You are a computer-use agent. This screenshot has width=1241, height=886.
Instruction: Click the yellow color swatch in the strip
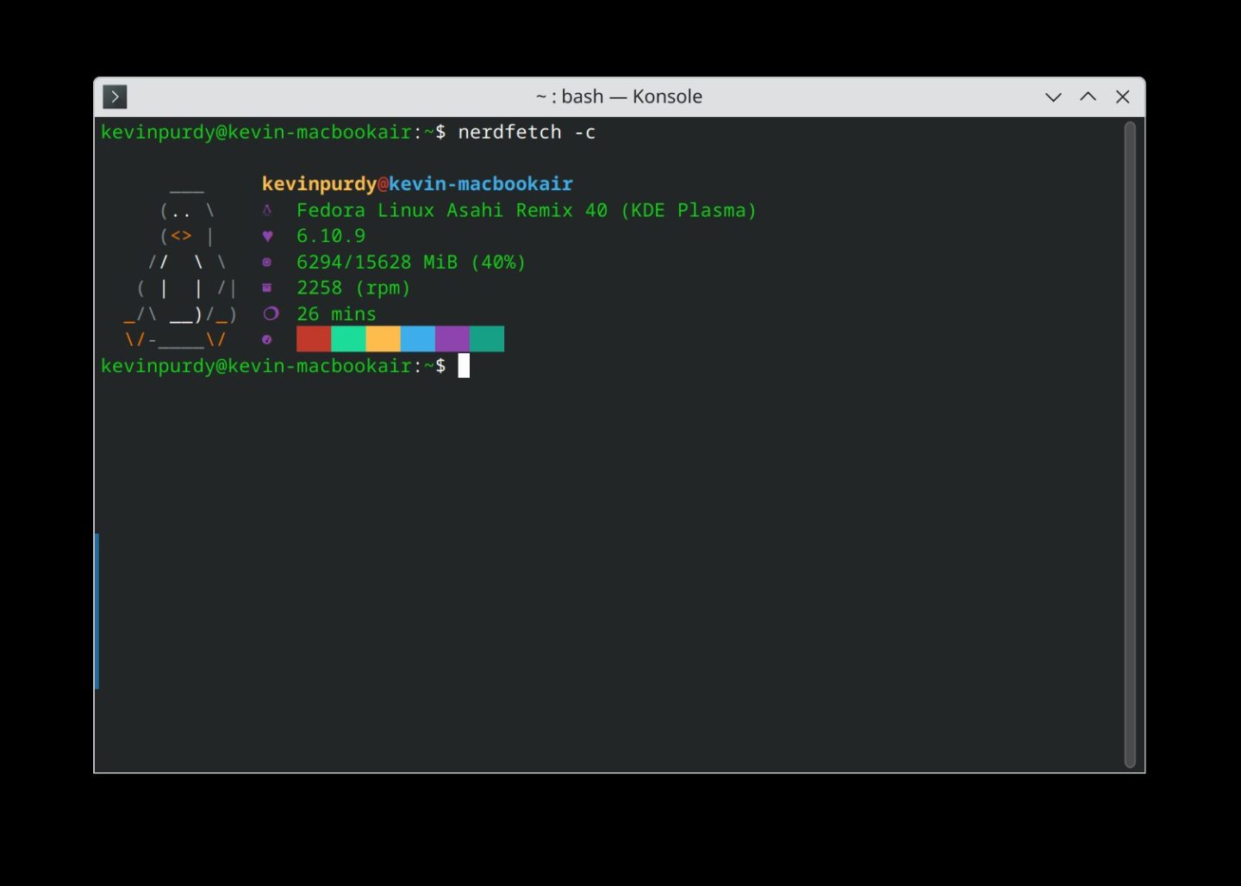383,338
